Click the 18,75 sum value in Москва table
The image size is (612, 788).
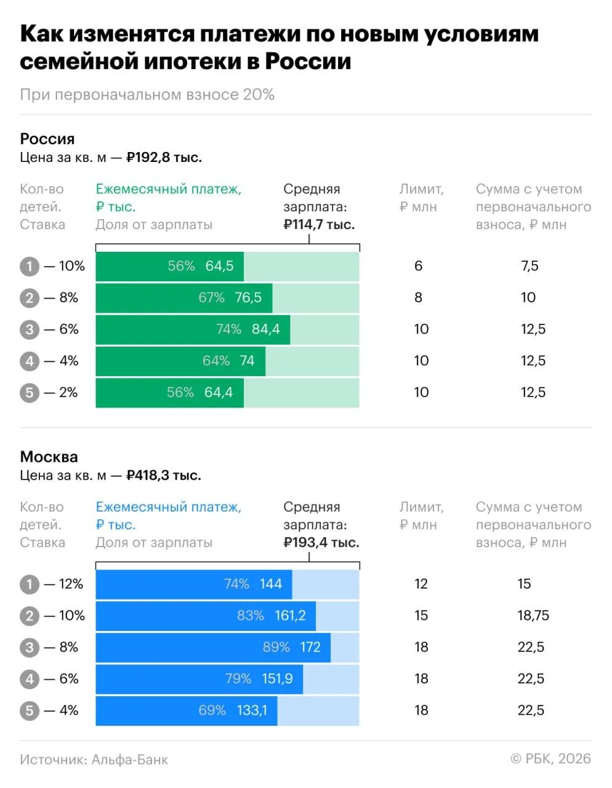pyautogui.click(x=533, y=616)
